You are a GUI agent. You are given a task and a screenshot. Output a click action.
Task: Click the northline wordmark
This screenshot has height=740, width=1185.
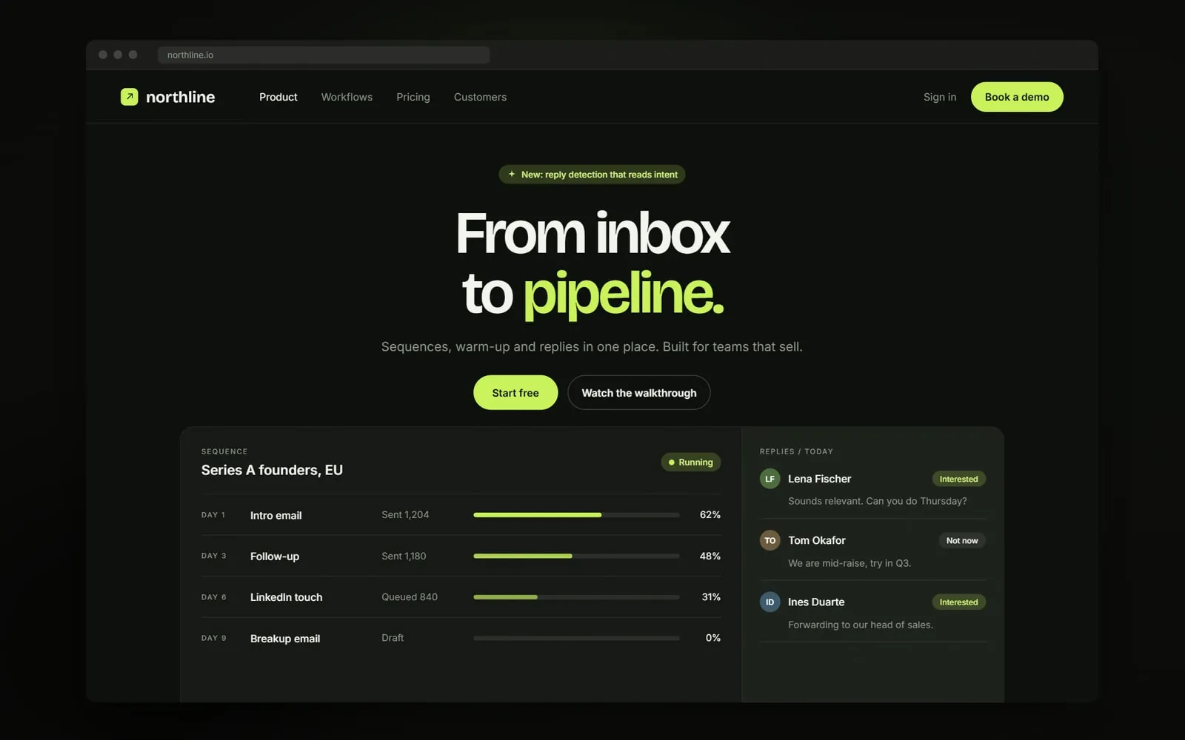pyautogui.click(x=180, y=97)
